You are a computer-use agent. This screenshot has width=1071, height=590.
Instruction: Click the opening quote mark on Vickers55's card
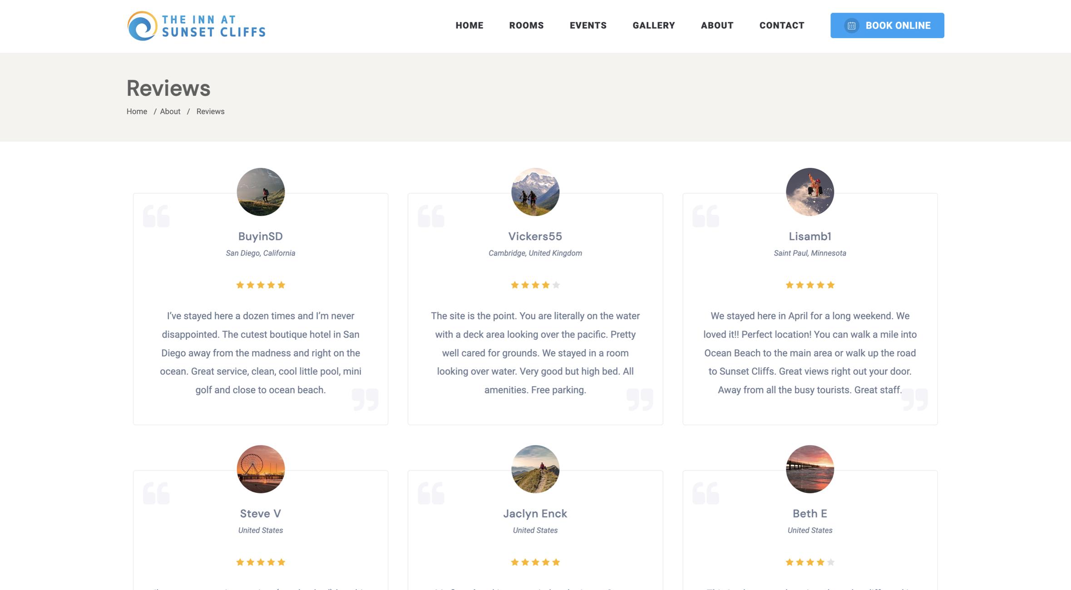point(431,216)
